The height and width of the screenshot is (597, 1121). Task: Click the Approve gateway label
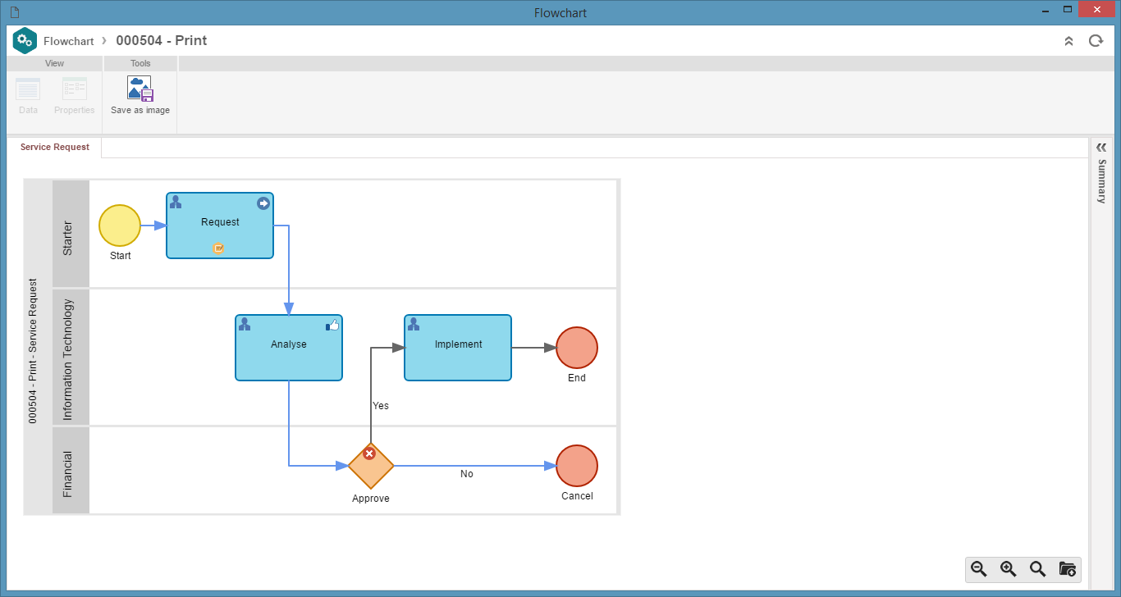[371, 499]
